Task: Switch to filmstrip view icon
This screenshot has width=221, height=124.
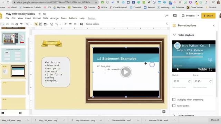Action: click(x=3, y=113)
